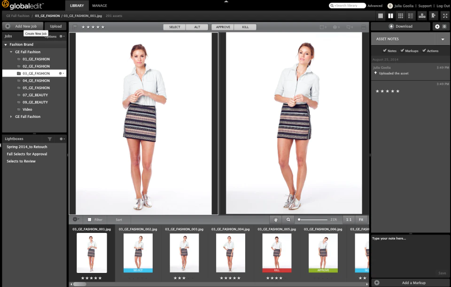Click the plus icon beside Add a Markup
The height and width of the screenshot is (287, 451).
(377, 283)
